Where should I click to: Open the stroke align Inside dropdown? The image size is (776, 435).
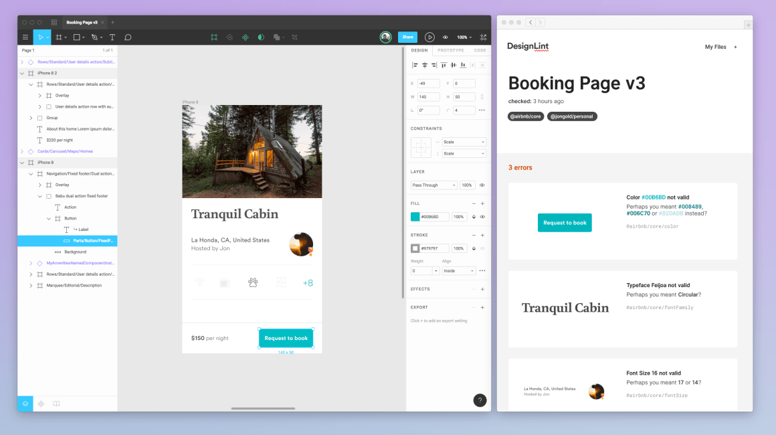pos(459,270)
